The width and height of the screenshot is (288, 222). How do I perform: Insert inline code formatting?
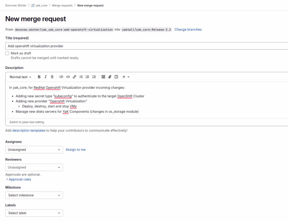click(x=68, y=77)
